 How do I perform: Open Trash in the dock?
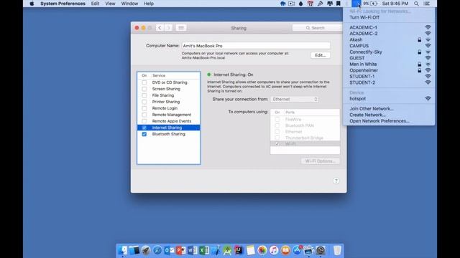[337, 250]
